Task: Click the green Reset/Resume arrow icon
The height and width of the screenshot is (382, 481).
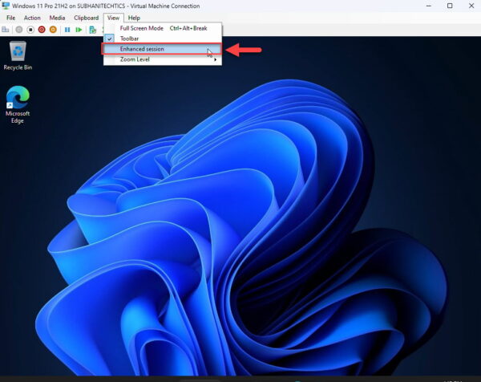Action: 79,30
